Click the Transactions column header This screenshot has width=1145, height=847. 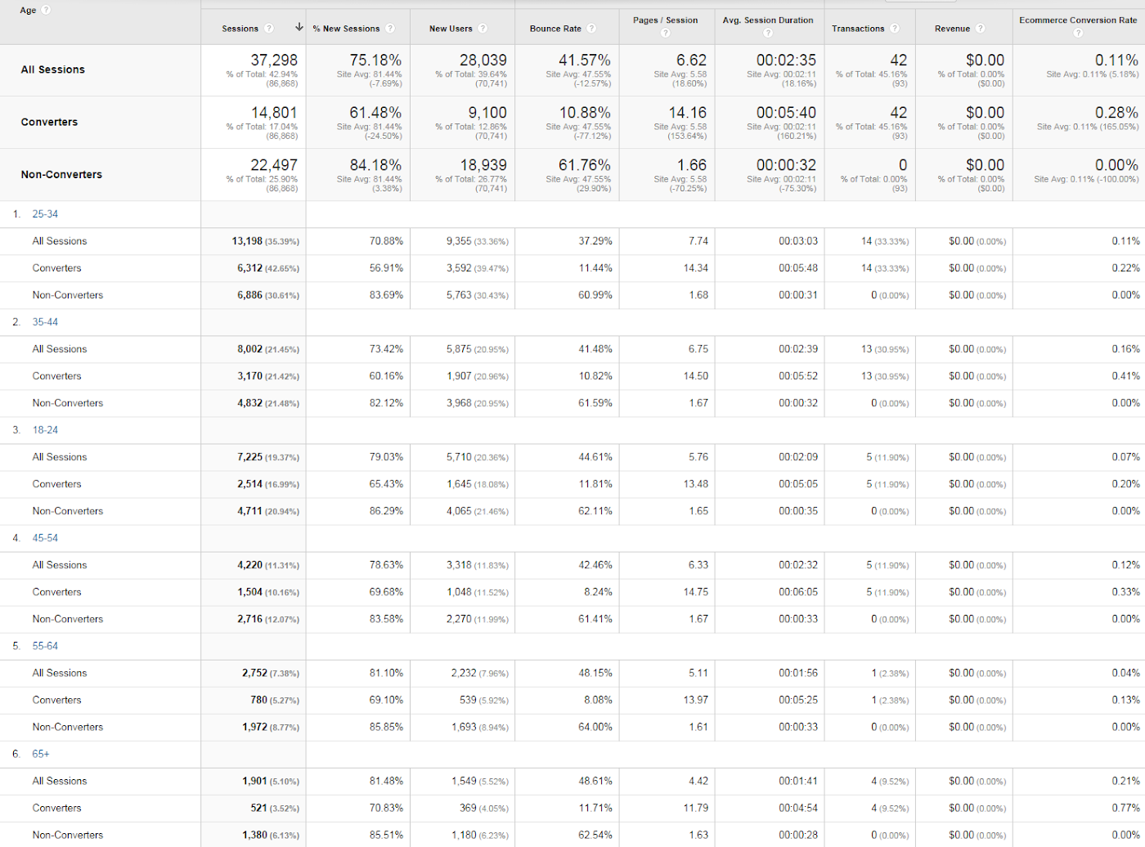(858, 29)
